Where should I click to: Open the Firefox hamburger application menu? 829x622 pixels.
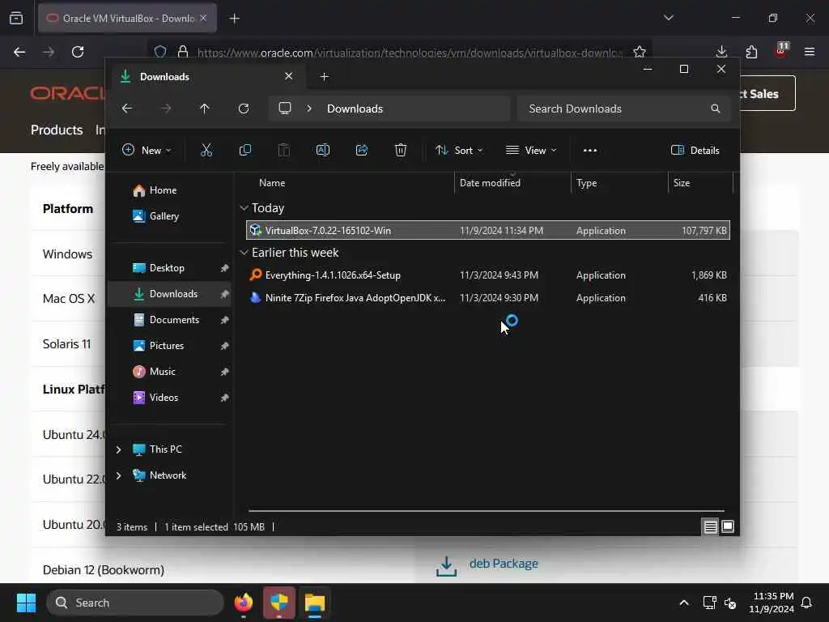[810, 52]
